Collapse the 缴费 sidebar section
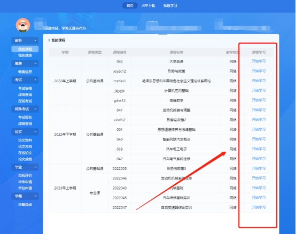296x234 pixels. click(x=35, y=64)
